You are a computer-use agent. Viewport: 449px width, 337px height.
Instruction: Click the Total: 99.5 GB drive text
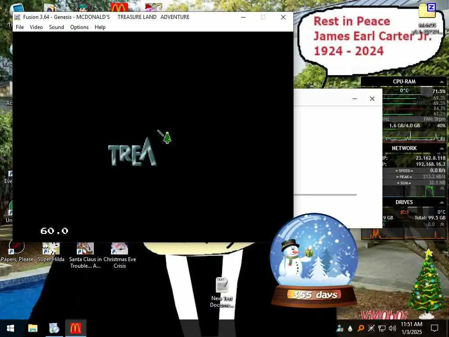click(430, 218)
